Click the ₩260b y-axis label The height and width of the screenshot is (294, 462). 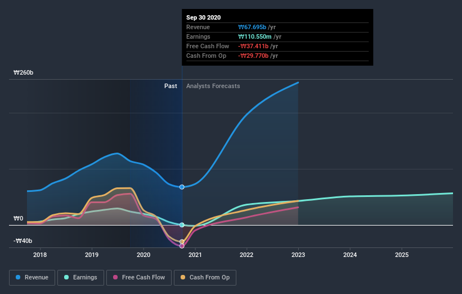pos(23,72)
